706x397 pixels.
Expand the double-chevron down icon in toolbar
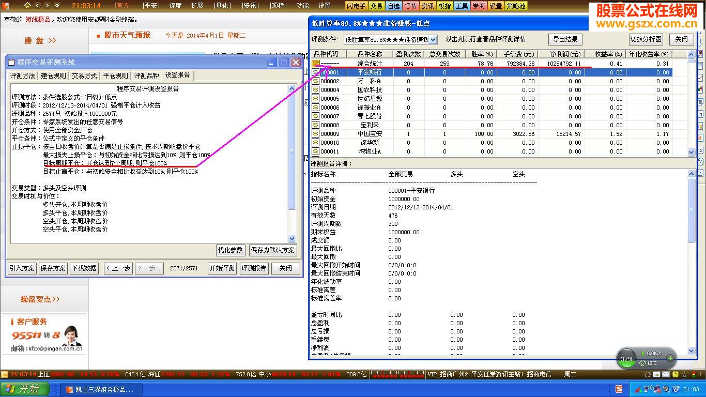click(x=57, y=5)
